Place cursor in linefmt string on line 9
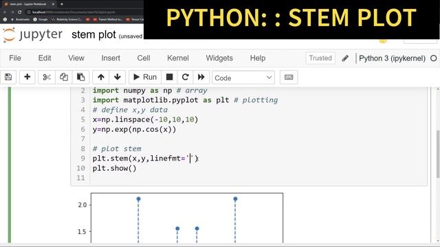440x247 pixels. click(190, 158)
